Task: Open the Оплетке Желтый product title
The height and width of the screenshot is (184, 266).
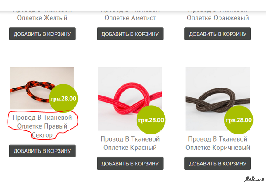Action: (x=42, y=18)
